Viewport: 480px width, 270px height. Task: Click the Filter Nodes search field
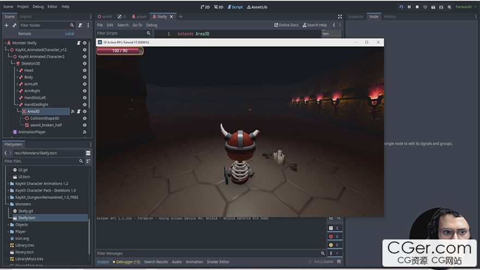click(x=46, y=25)
